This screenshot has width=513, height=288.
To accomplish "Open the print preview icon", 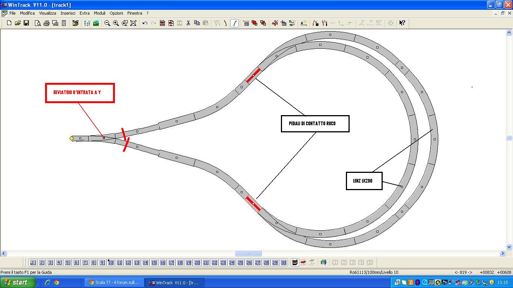I will point(38,23).
